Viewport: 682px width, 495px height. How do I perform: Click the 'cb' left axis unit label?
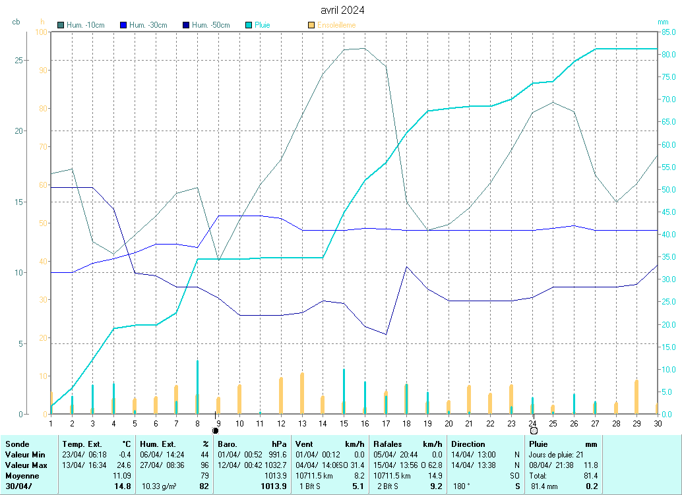point(16,22)
